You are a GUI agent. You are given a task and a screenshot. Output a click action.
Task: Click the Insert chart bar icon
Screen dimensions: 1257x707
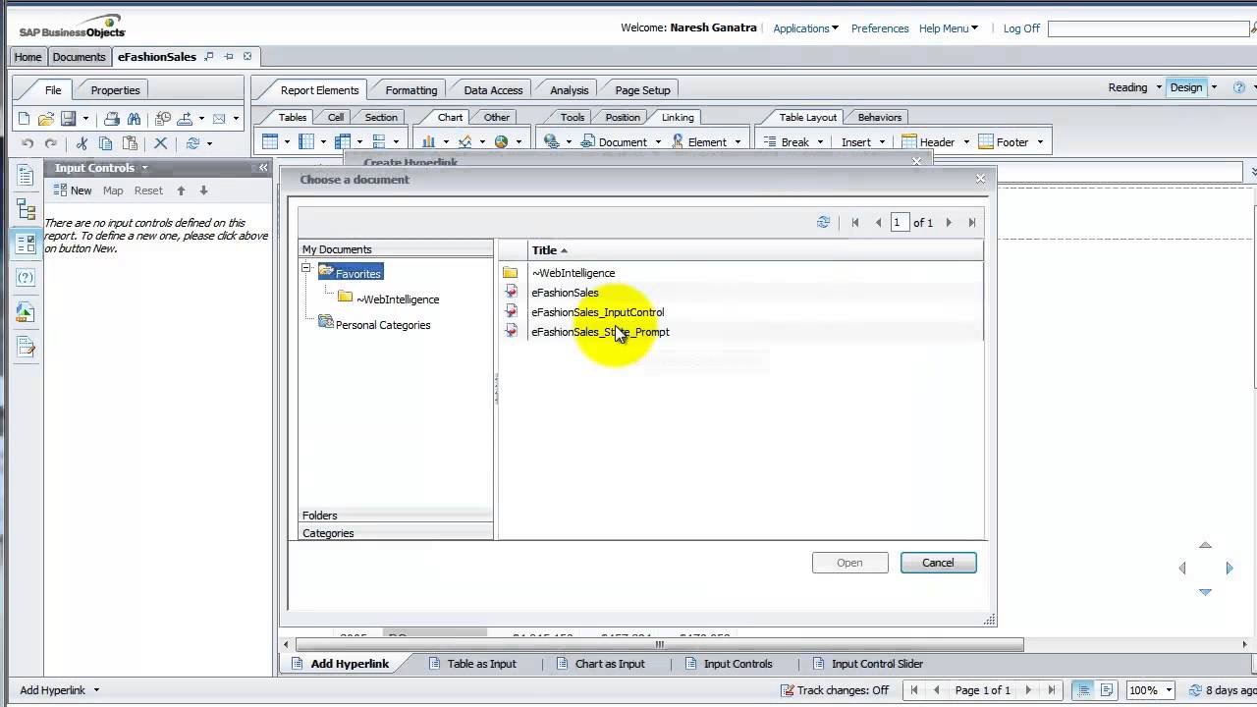(428, 142)
